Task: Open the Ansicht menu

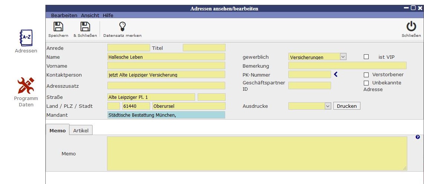Action: (x=90, y=15)
